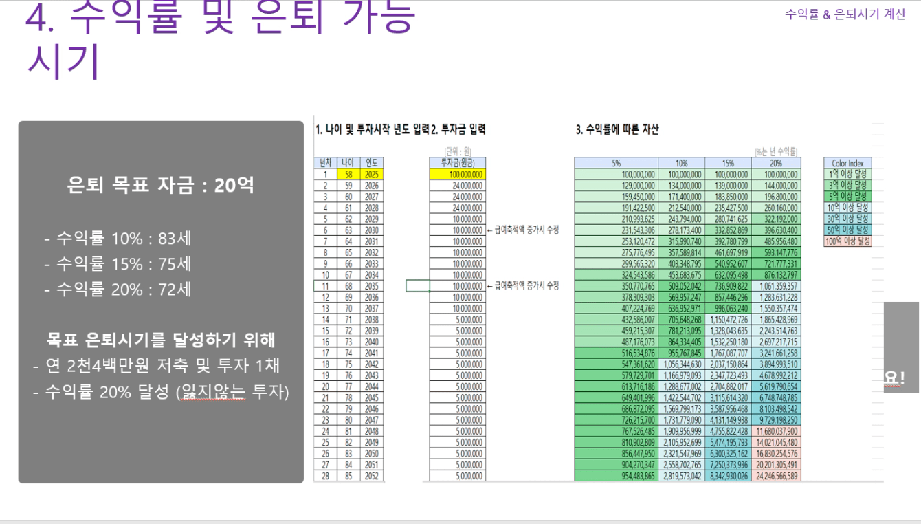This screenshot has width=921, height=524.
Task: Click the yellow start year cell 2025
Action: (372, 175)
